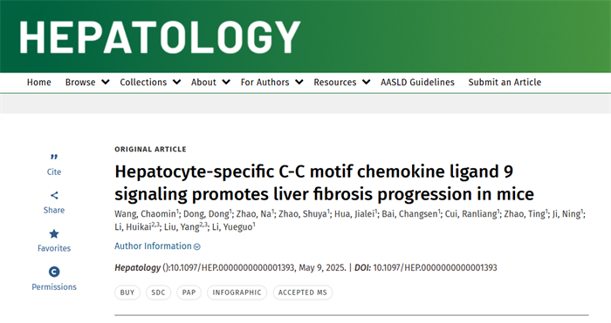611x323 pixels.
Task: Click the PAP tag button
Action: 189,293
